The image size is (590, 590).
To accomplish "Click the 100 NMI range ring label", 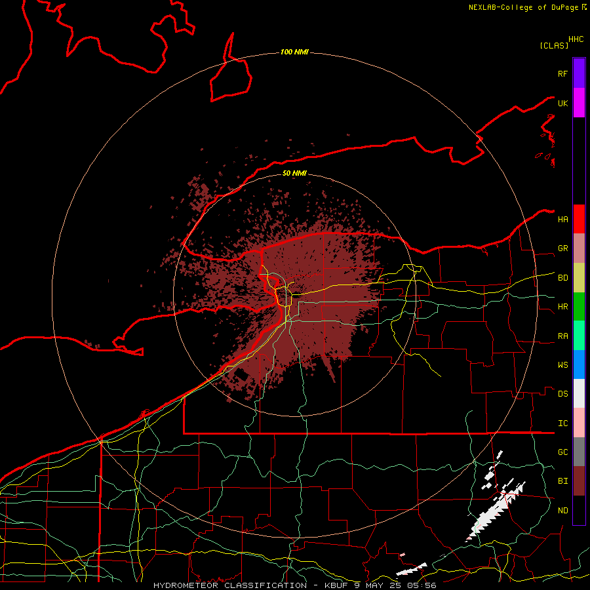I will point(294,52).
